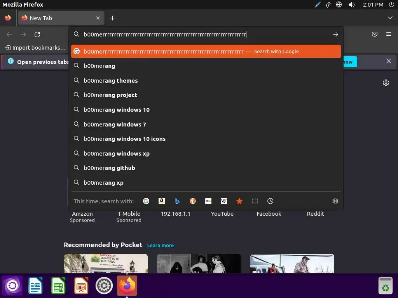398x298 pixels.
Task: Open network globe indicator in top panel
Action: point(339,5)
